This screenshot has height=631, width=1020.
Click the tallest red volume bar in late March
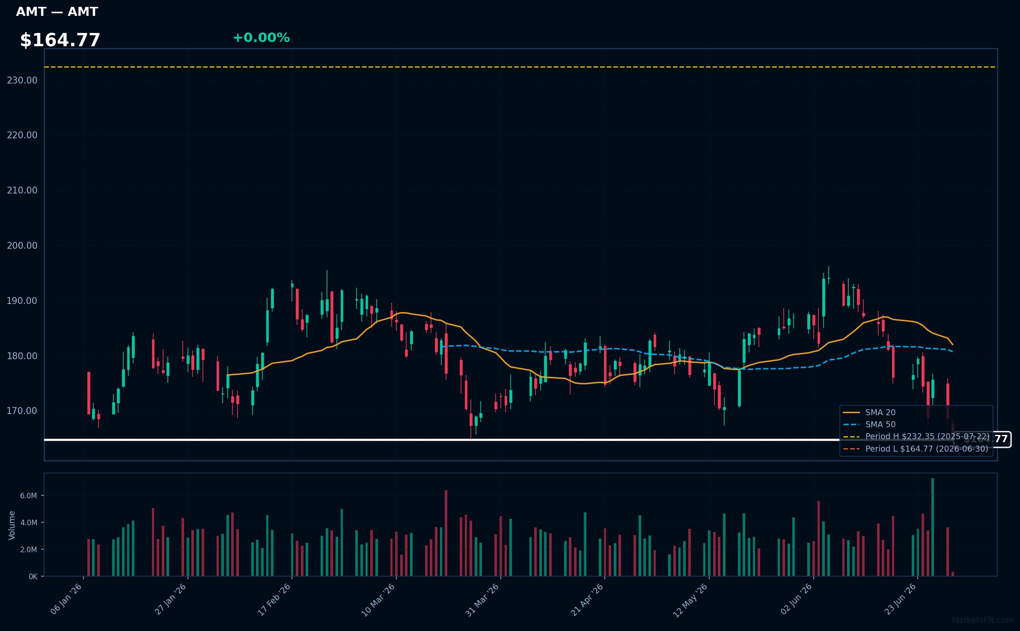pos(446,533)
